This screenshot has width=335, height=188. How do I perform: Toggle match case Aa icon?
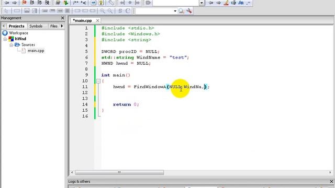(x=241, y=3)
